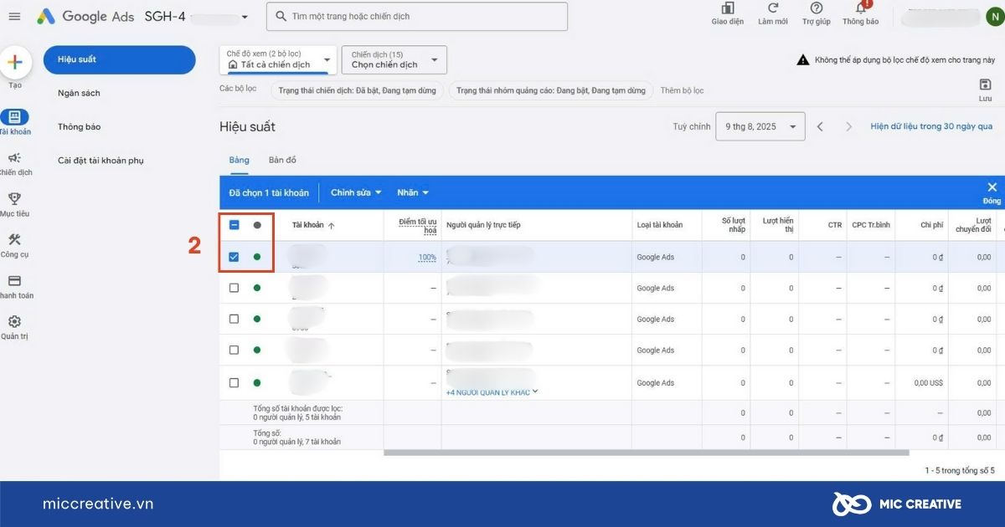Click the Chi phí column header

(931, 225)
